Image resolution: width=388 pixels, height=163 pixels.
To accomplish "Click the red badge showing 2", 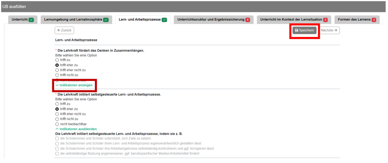I will 325,20.
